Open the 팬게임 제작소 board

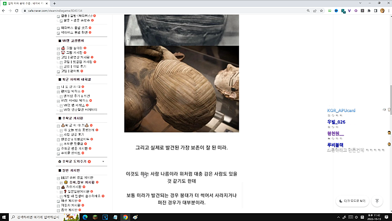[71, 91]
